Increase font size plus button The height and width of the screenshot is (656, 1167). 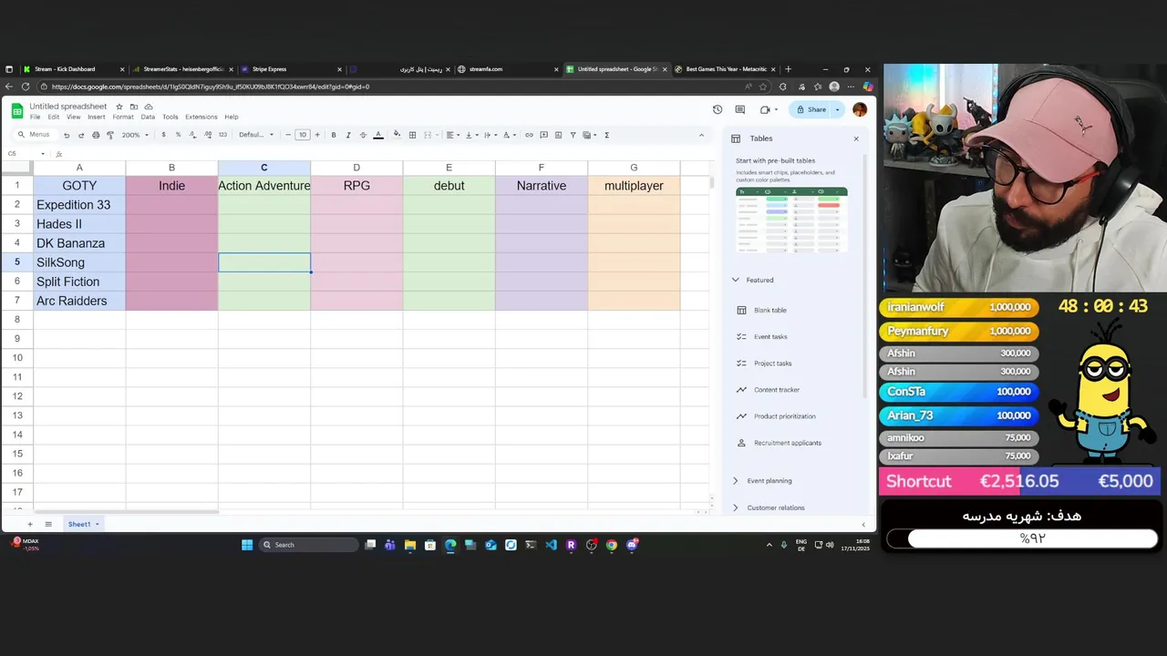(317, 135)
